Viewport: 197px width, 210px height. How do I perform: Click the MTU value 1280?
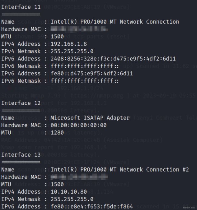click(x=57, y=133)
